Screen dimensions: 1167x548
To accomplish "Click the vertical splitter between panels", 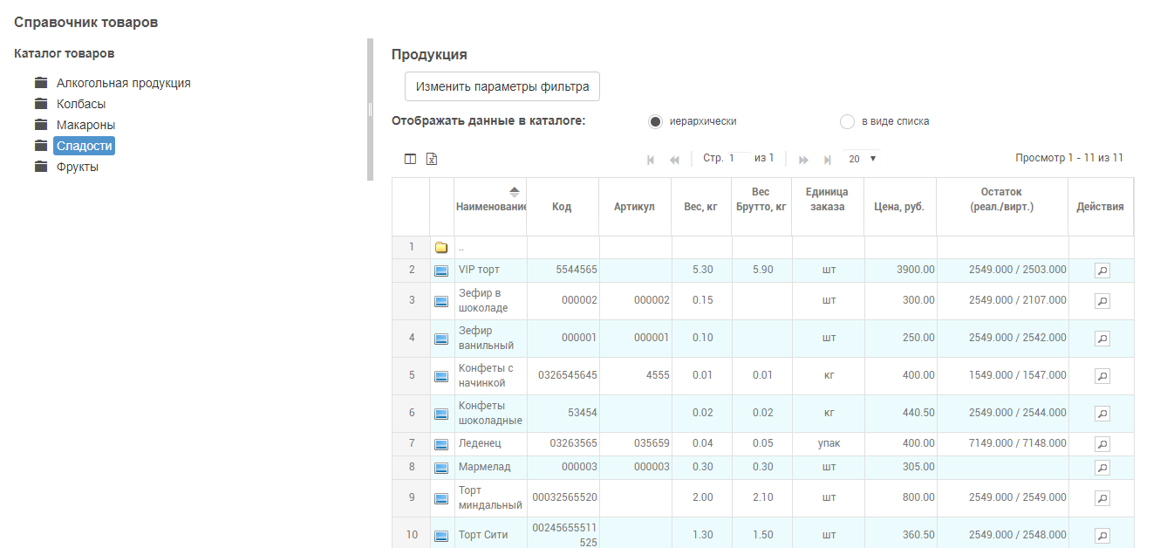I will coord(370,109).
